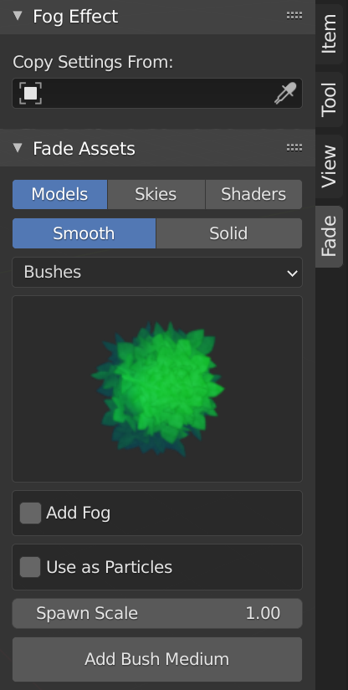
Task: Switch to the Shaders asset tab
Action: (253, 194)
